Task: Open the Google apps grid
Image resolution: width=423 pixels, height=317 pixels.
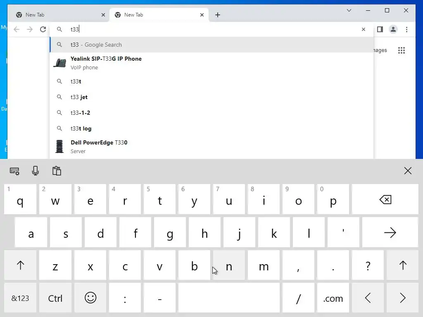Action: (x=402, y=50)
